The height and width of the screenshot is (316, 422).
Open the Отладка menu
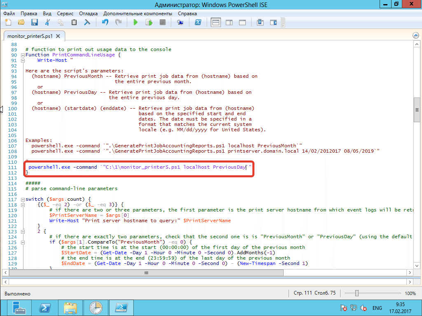click(89, 13)
